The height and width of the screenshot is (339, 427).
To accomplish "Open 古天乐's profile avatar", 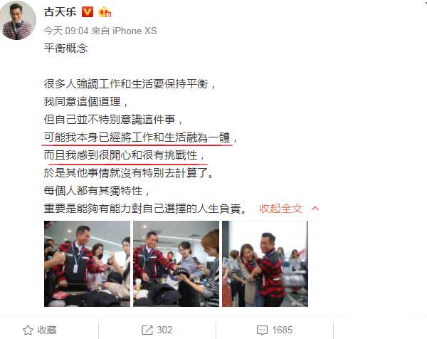I will 19,21.
